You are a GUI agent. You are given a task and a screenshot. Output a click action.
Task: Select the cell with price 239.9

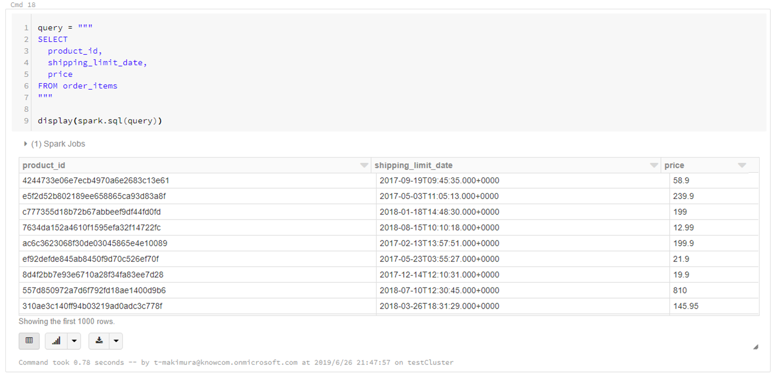click(x=683, y=196)
